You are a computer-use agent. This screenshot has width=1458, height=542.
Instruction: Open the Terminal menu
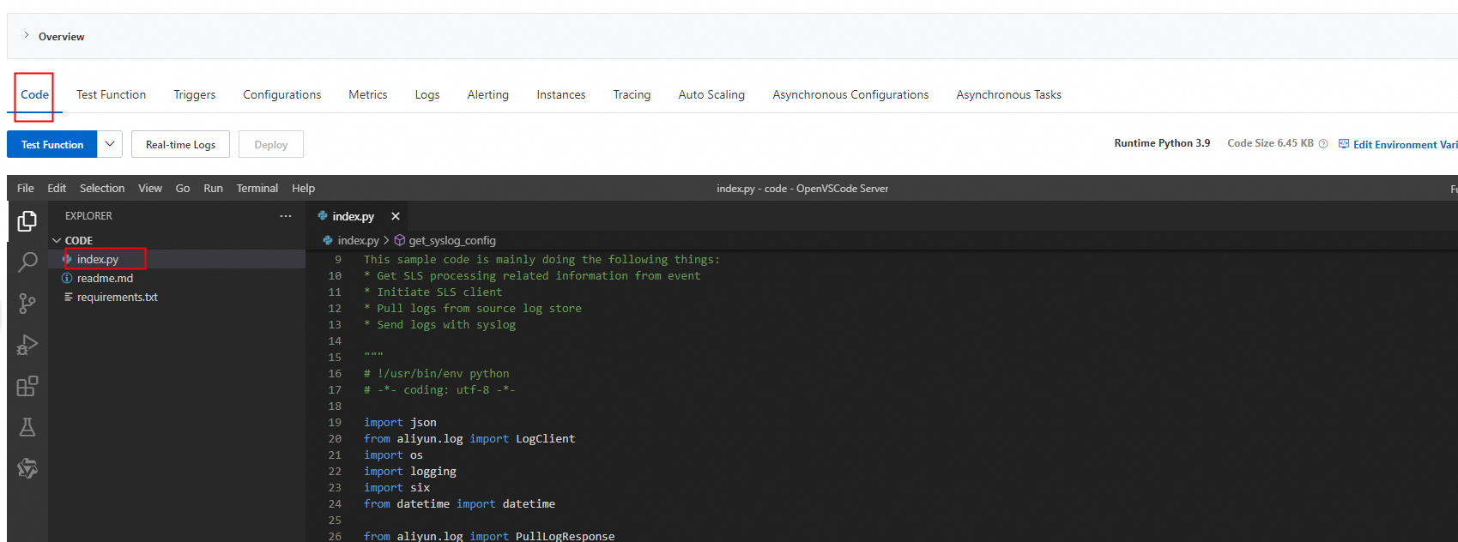click(x=257, y=189)
